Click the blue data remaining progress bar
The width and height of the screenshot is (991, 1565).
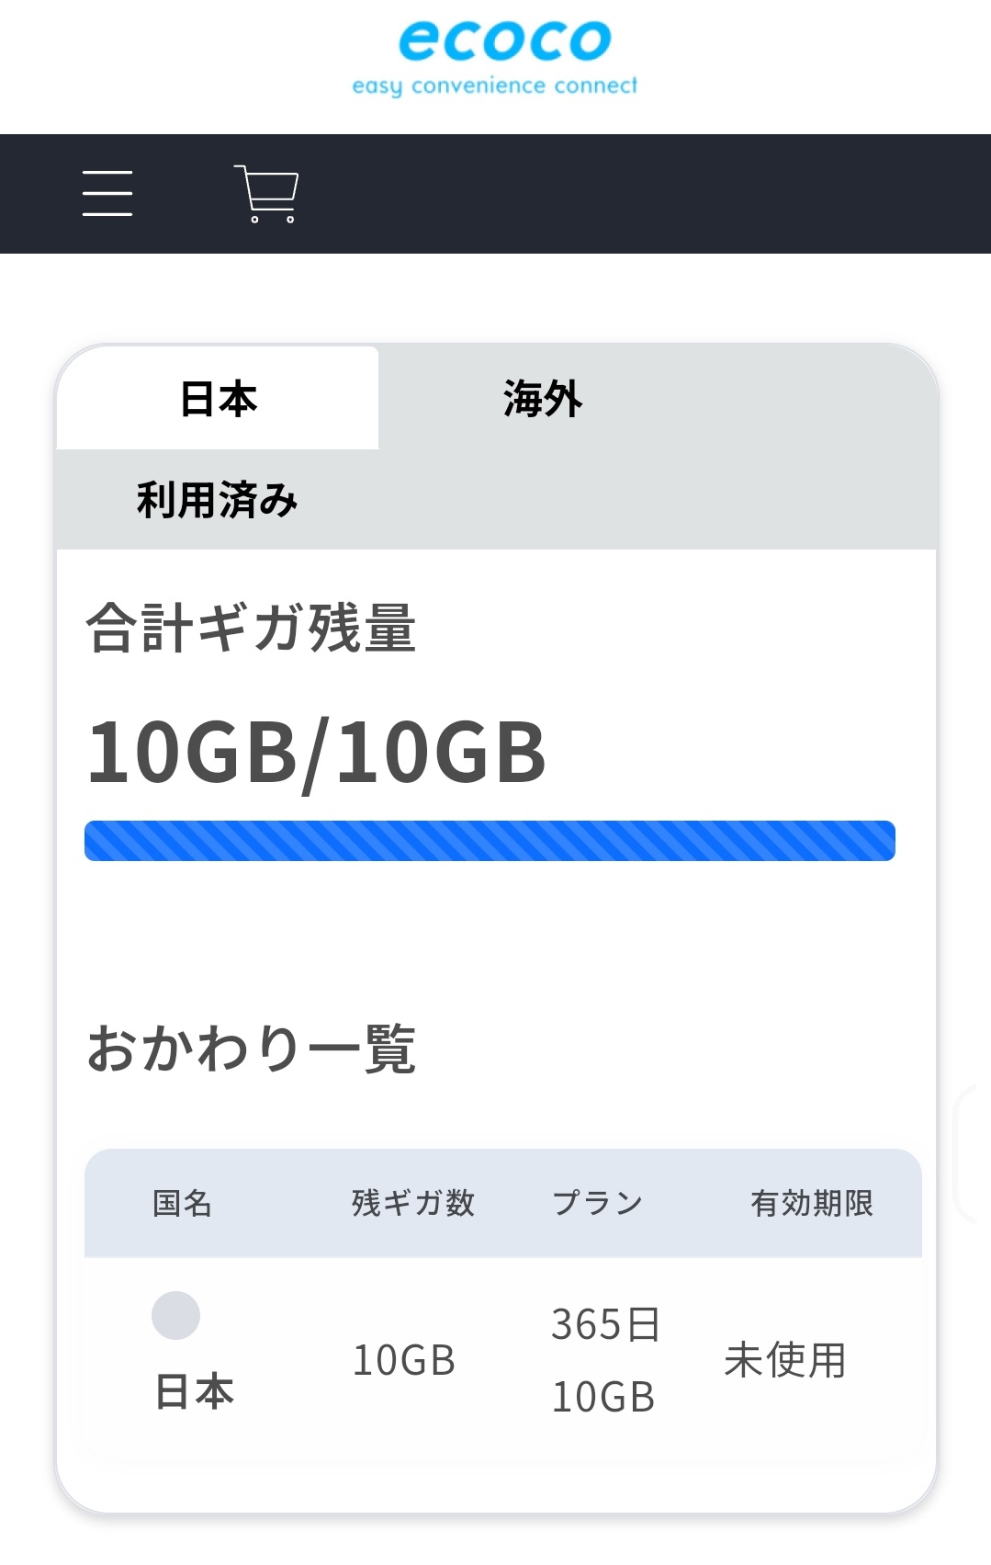point(490,841)
